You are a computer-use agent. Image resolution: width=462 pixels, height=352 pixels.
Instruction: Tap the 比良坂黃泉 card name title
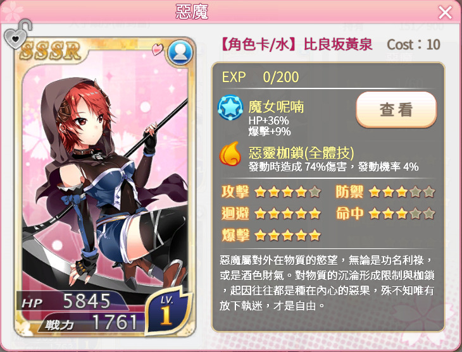point(338,45)
